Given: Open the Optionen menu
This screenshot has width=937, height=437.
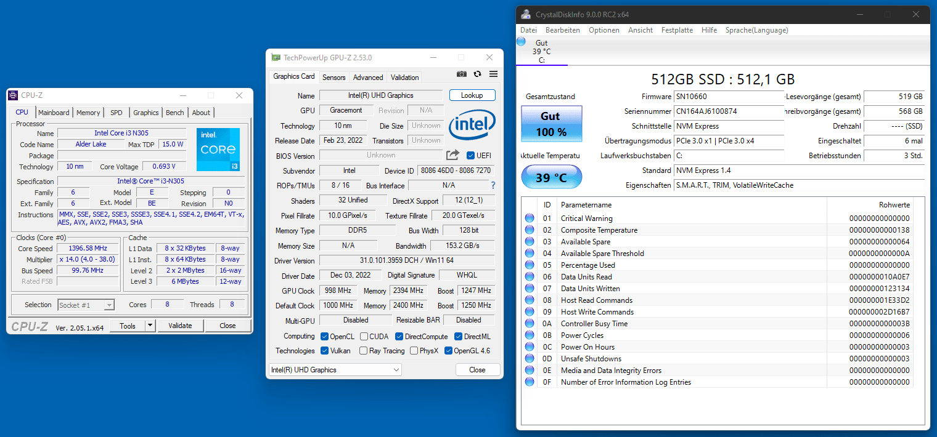Looking at the screenshot, I should click(604, 30).
